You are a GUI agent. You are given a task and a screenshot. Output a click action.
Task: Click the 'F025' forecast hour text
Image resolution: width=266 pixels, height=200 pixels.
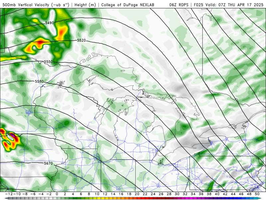[x=199, y=5]
